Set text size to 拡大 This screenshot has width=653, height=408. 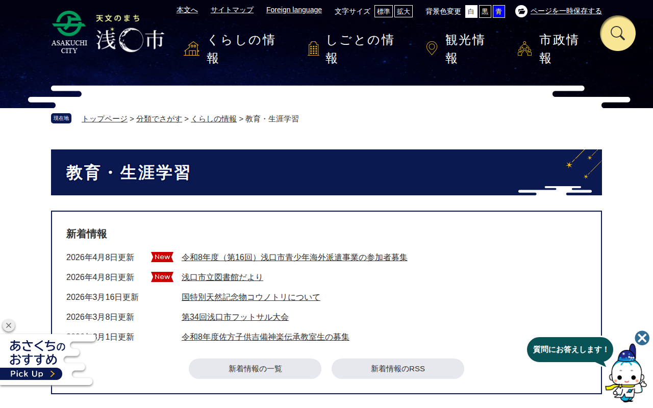[404, 11]
